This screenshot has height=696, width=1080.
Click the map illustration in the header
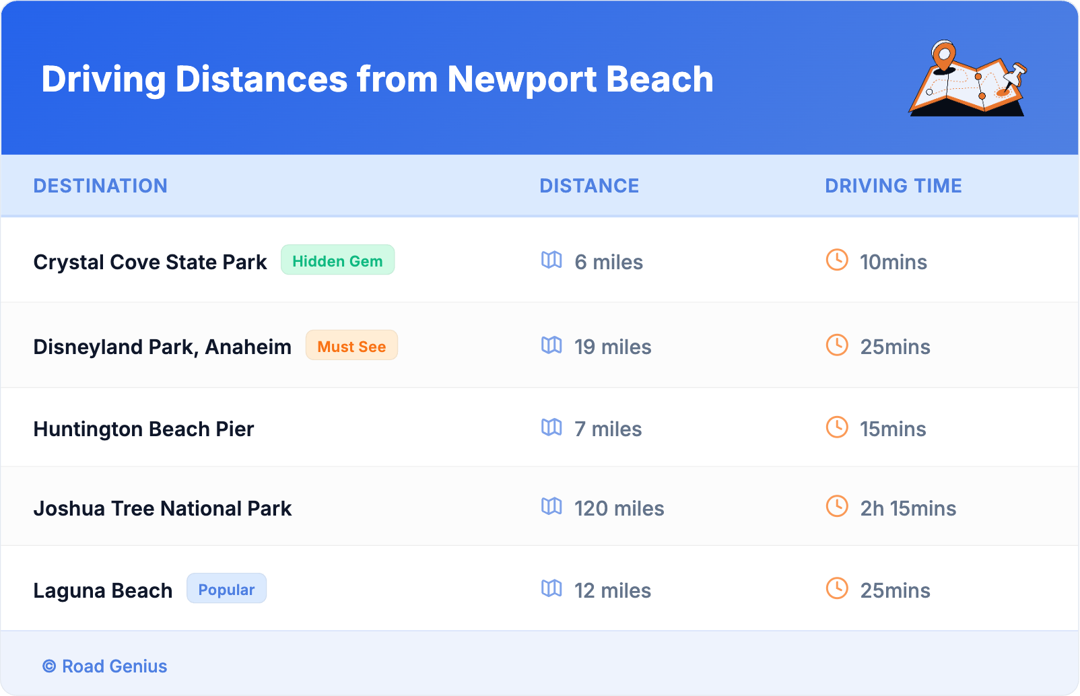[x=968, y=79]
